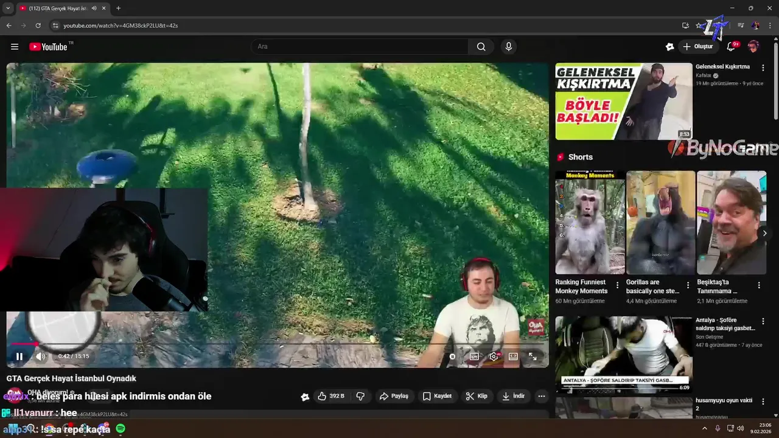779x438 pixels.
Task: Open options for Gorillas short
Action: (x=688, y=285)
